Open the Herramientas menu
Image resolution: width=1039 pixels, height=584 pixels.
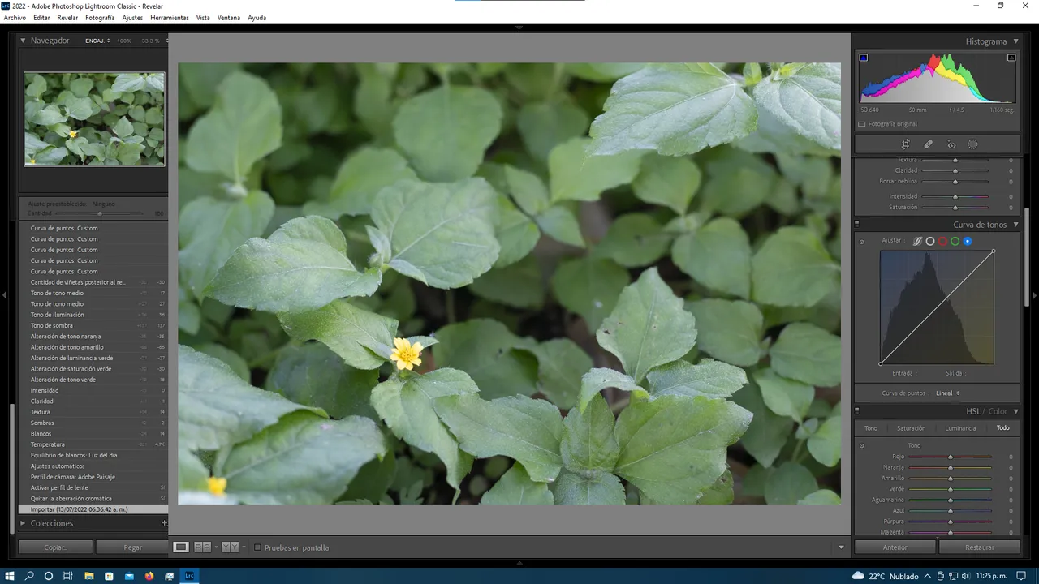coord(170,18)
